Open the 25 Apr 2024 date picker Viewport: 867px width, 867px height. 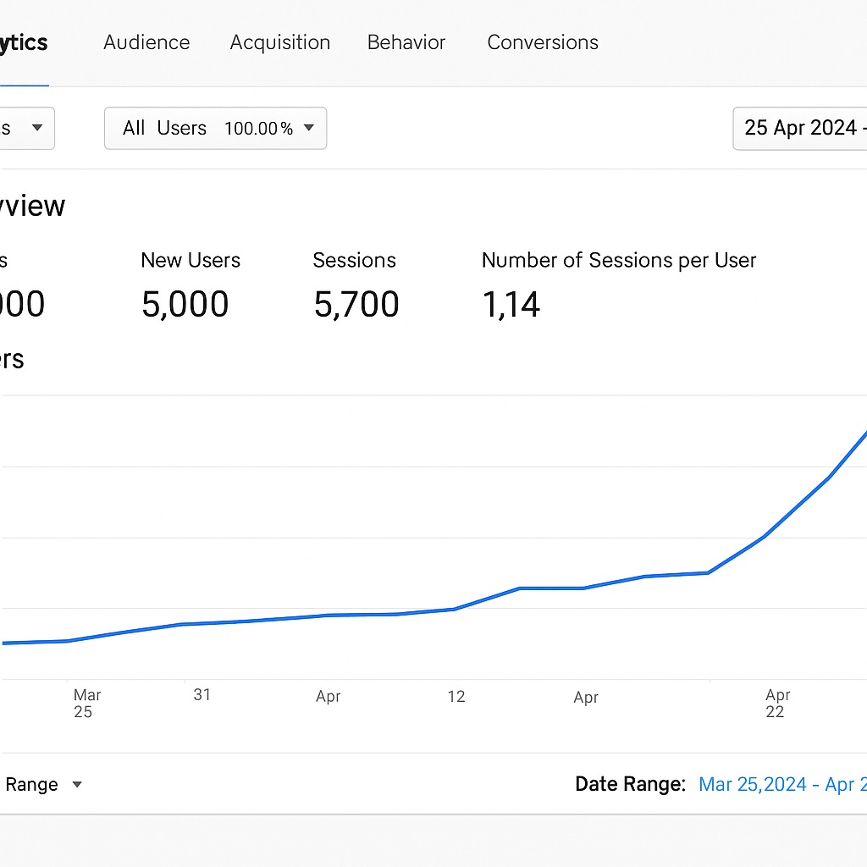coord(800,128)
